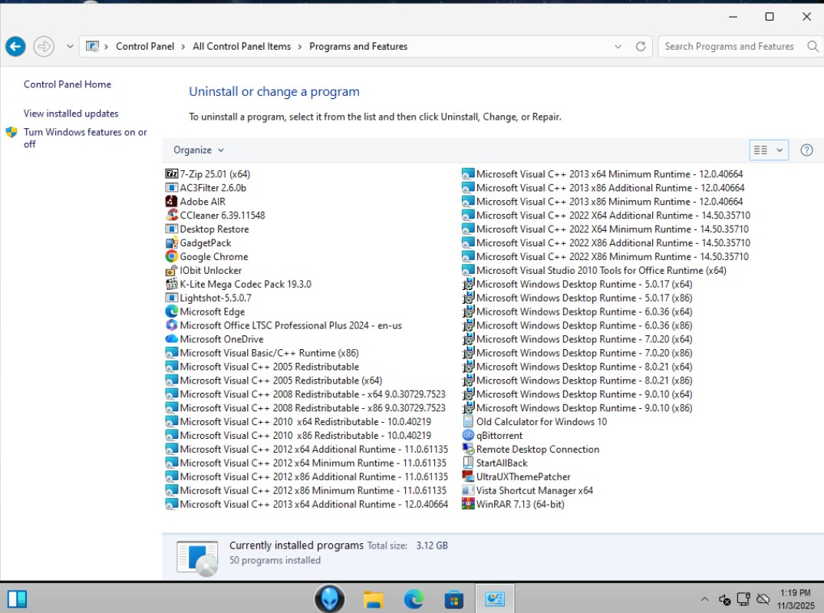This screenshot has height=613, width=824.
Task: Click the 7-Zip 25.01 program icon
Action: pos(171,174)
